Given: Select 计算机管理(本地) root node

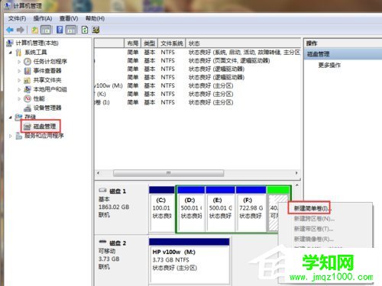Looking at the screenshot, I should click(37, 43).
